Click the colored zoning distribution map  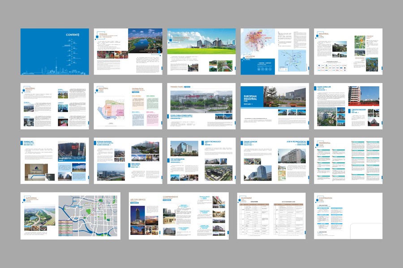pyautogui.click(x=111, y=109)
